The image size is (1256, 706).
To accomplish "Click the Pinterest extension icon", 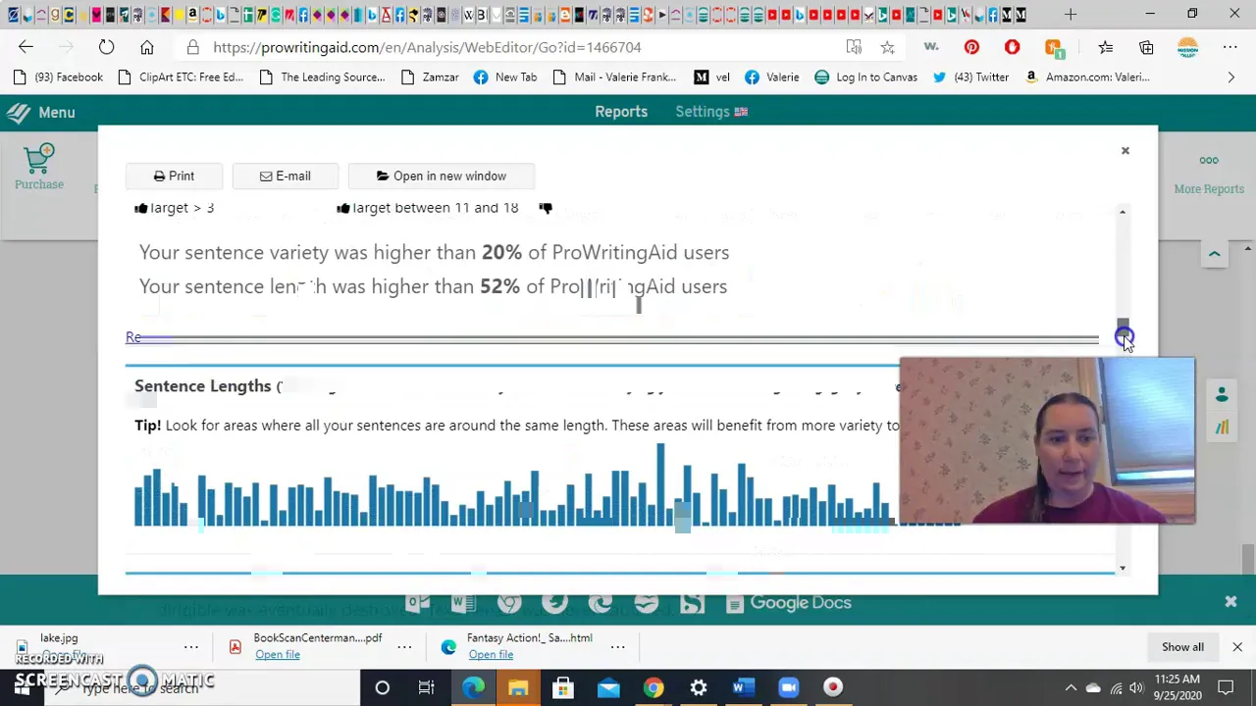I will click(971, 47).
